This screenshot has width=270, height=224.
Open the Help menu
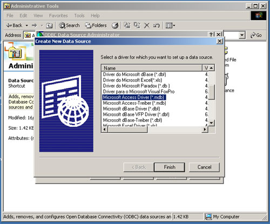95,16
